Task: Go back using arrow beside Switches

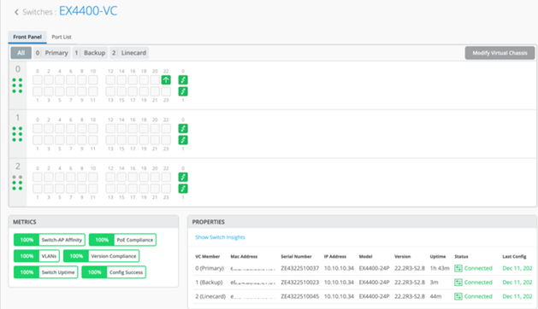Action: coord(16,12)
